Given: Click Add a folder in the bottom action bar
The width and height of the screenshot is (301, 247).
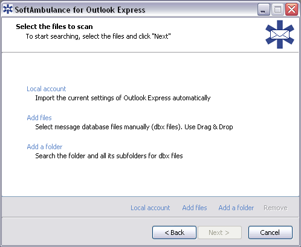Looking at the screenshot, I should coord(236,208).
